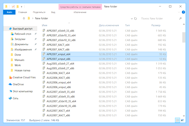Open Загрузки in the sidebar
This screenshot has height=126, width=189.
20,39
